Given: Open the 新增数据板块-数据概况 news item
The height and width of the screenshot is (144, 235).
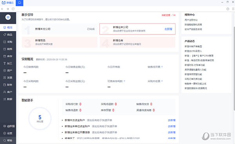Looking at the screenshot, I should point(196,88).
